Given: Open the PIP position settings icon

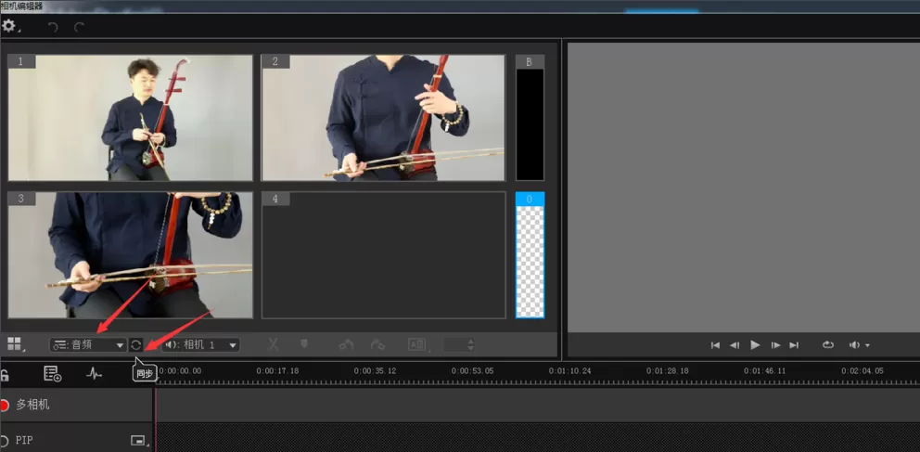Looking at the screenshot, I should pyautogui.click(x=138, y=440).
